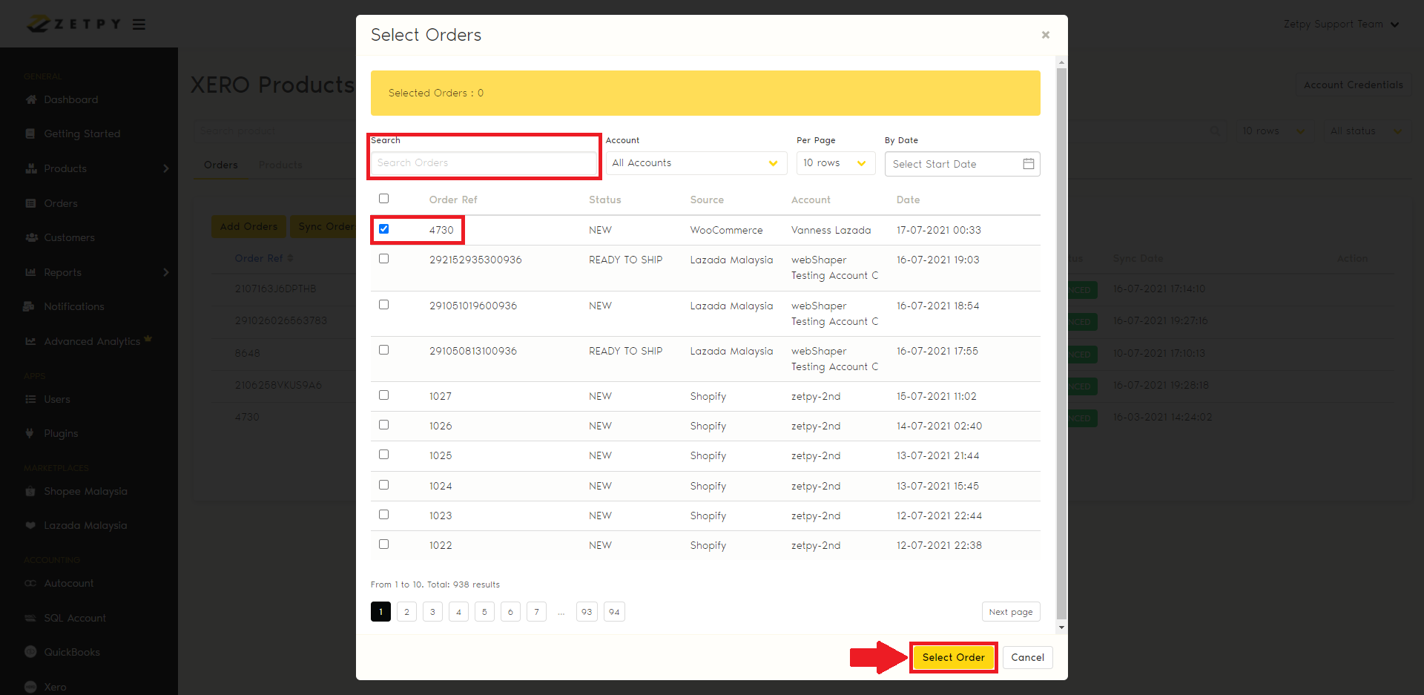Click the Shopee Malaysia bag icon
This screenshot has height=695, width=1424.
30,491
